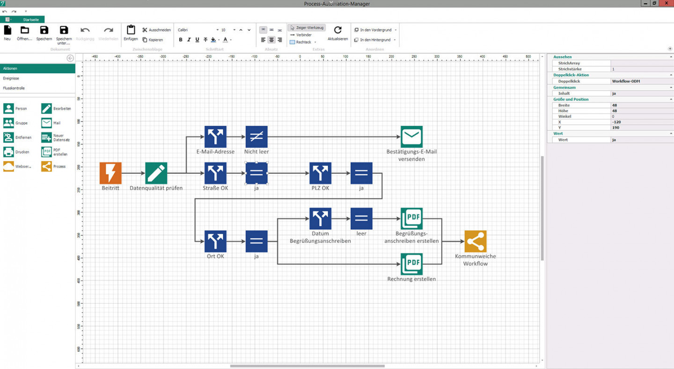
Task: Collapse the Größe und Position section
Action: pyautogui.click(x=671, y=99)
